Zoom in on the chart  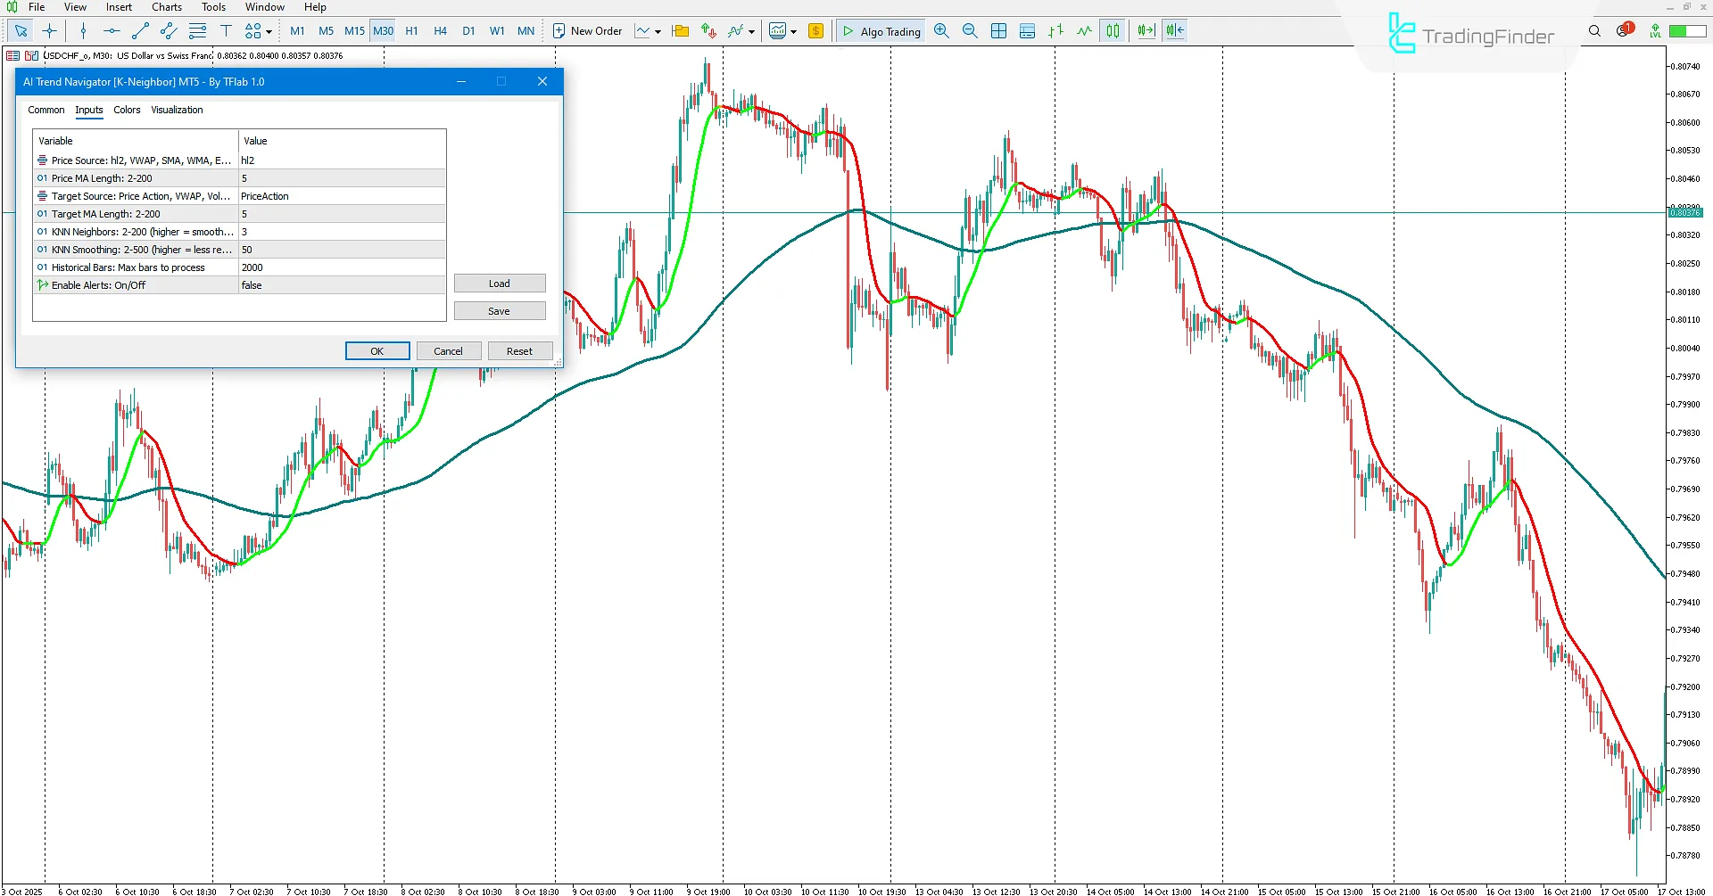click(x=941, y=30)
